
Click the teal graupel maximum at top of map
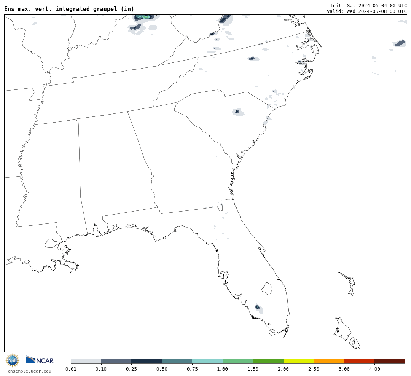pyautogui.click(x=143, y=17)
